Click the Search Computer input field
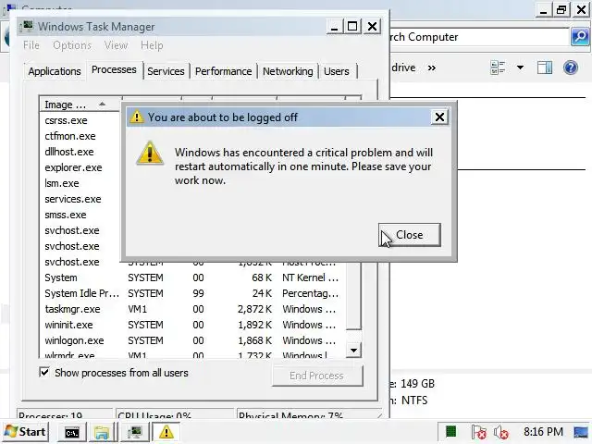592x444 pixels. 478,37
